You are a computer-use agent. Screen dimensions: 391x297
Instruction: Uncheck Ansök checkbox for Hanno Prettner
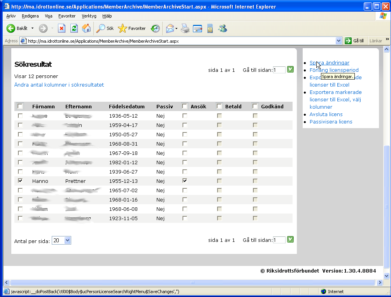click(x=184, y=181)
